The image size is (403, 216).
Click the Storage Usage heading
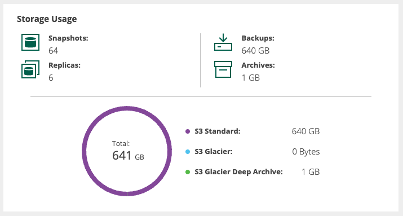[x=47, y=19]
